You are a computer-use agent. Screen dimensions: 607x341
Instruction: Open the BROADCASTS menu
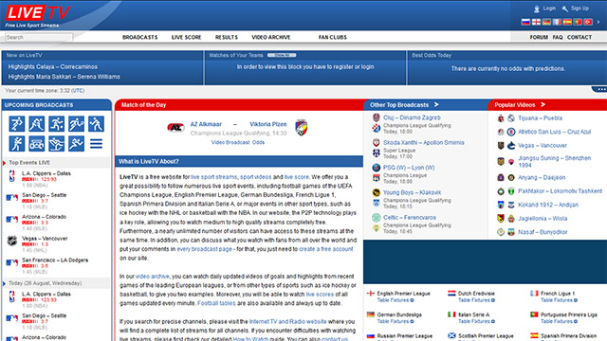click(x=139, y=38)
